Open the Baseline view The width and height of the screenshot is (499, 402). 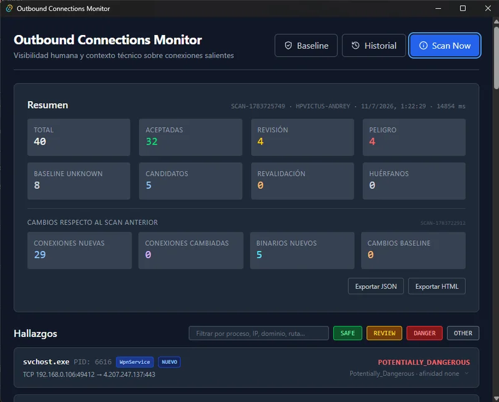coord(306,46)
